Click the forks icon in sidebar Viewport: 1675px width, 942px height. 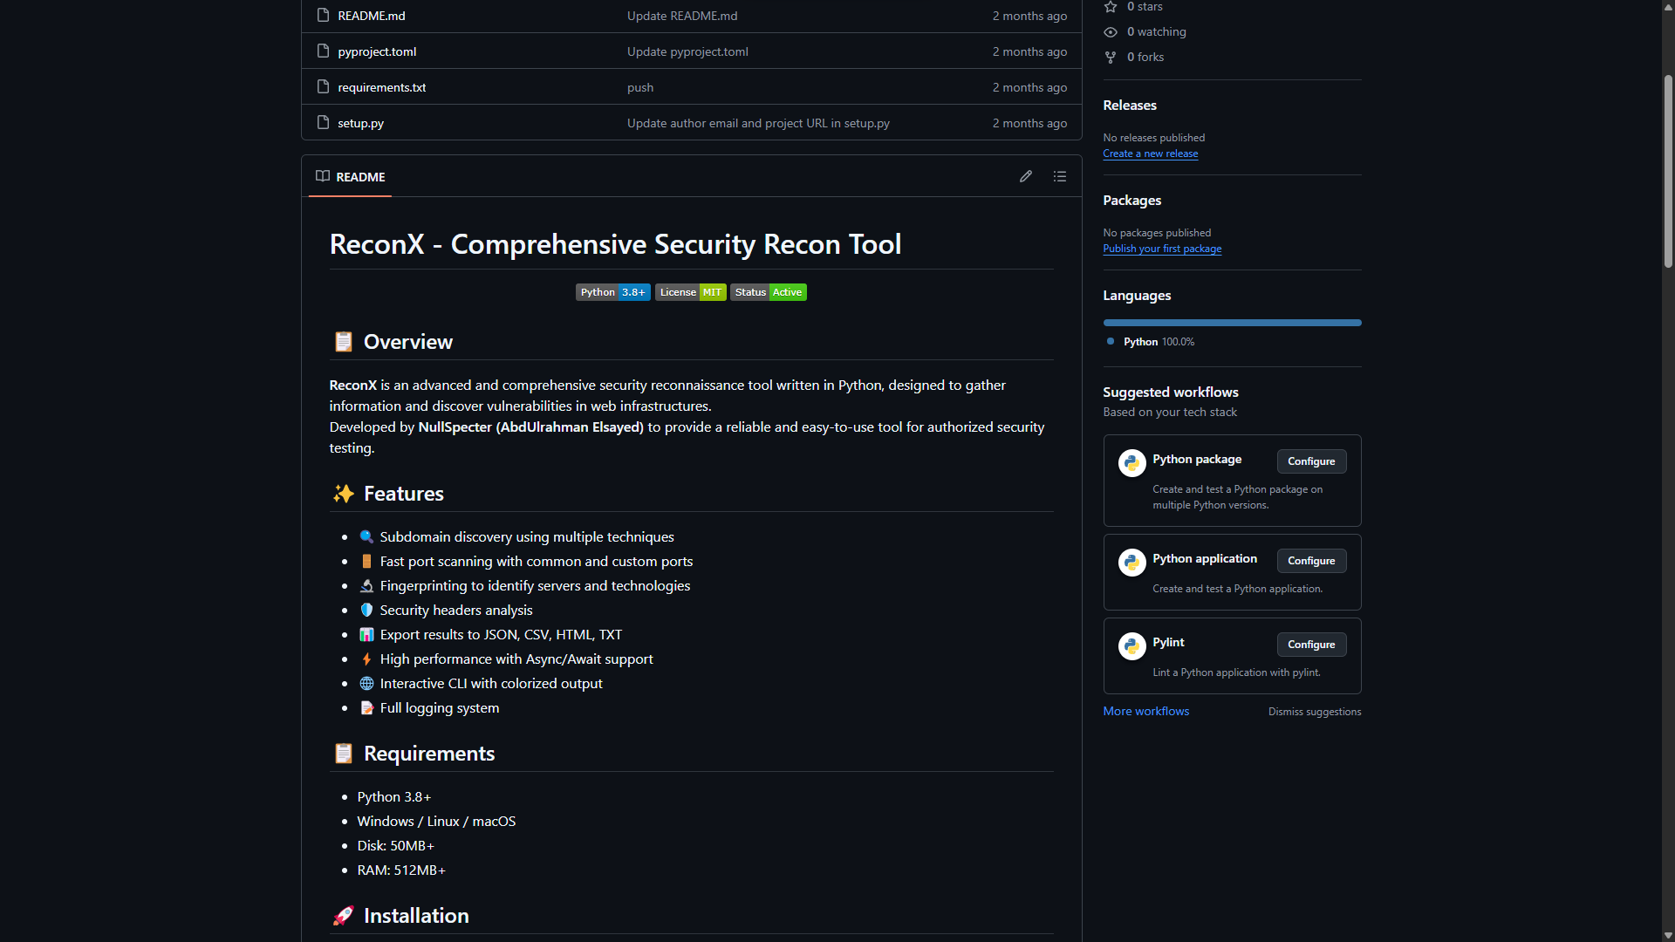click(x=1111, y=58)
